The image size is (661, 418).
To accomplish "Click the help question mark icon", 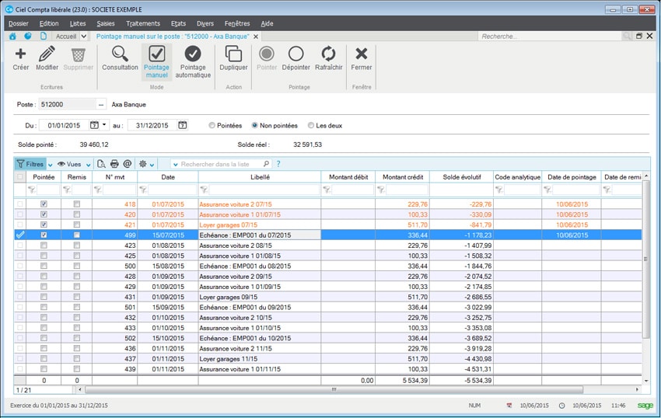I will coord(278,164).
